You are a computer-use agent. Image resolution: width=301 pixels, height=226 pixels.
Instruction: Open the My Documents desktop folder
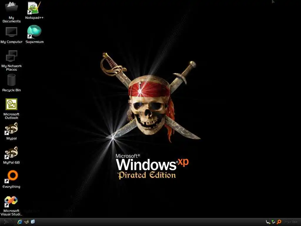[x=11, y=12]
